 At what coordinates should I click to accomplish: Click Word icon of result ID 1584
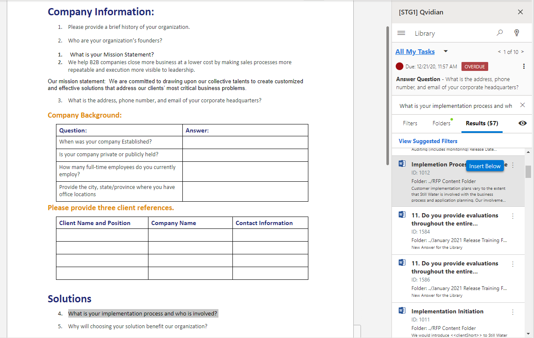click(x=402, y=215)
